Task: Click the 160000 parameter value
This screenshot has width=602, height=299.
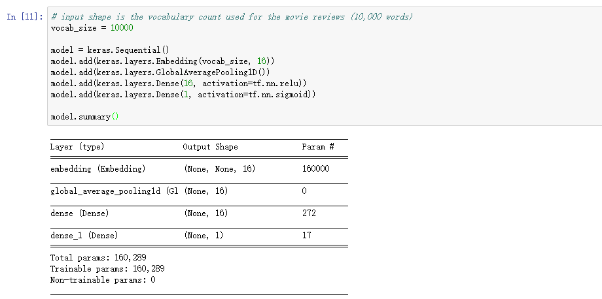Action: tap(315, 169)
